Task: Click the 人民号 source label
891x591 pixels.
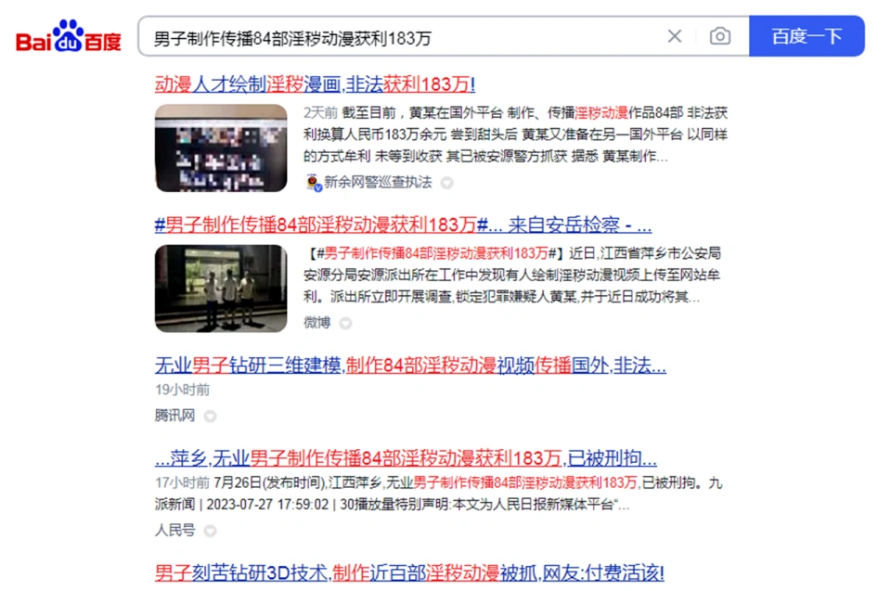Action: tap(174, 531)
